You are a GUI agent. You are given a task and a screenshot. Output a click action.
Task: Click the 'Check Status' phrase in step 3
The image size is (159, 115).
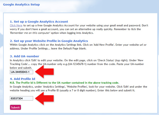click(x=106, y=60)
